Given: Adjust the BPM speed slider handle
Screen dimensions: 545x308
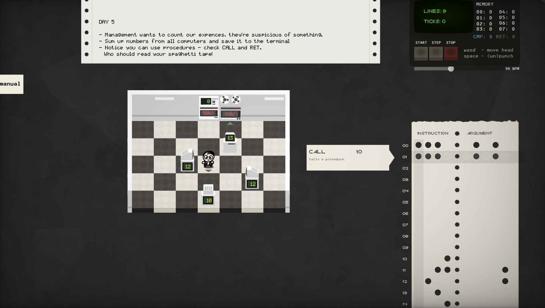Looking at the screenshot, I should [451, 69].
